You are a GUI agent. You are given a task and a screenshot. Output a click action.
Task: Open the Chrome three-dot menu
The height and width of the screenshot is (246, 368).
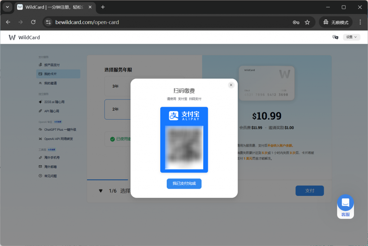click(x=360, y=22)
